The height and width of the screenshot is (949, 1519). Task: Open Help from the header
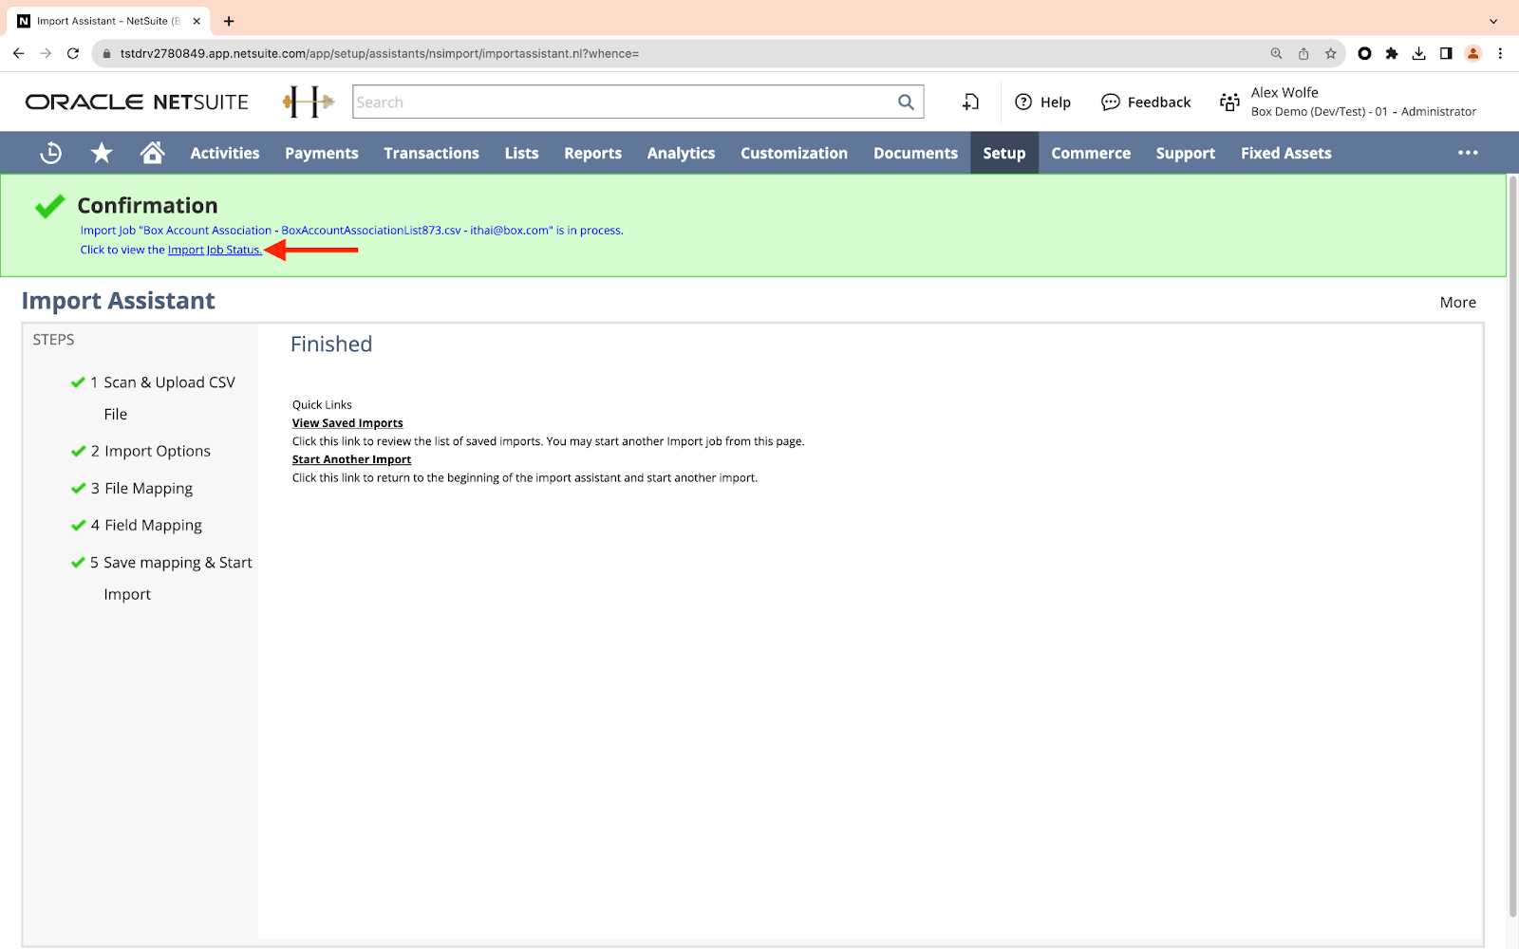coord(1042,102)
